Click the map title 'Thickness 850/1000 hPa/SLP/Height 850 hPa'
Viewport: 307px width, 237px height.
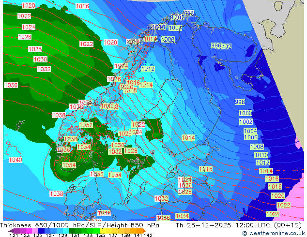[x=79, y=225]
